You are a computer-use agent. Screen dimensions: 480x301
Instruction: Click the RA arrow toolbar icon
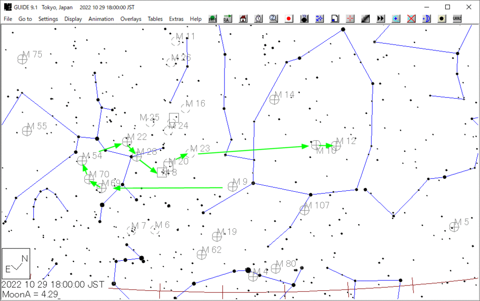[228, 19]
